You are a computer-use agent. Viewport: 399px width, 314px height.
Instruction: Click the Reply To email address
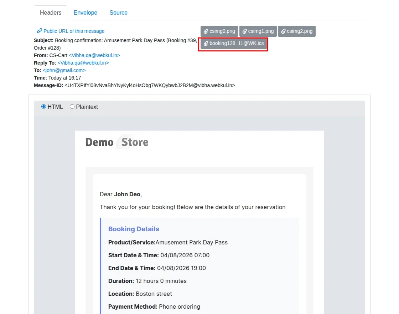click(x=83, y=63)
